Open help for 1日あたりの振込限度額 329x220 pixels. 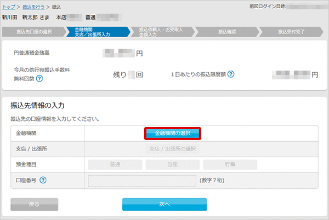(231, 74)
